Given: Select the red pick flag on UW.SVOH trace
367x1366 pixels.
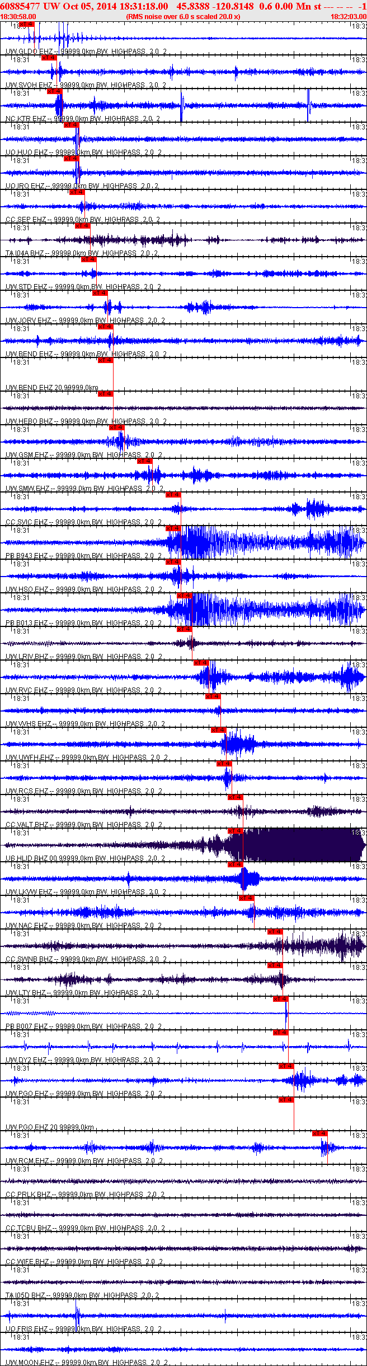Looking at the screenshot, I should pos(49,58).
